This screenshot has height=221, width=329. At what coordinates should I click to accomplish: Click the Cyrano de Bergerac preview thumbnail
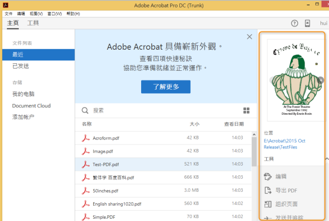pyautogui.click(x=296, y=80)
